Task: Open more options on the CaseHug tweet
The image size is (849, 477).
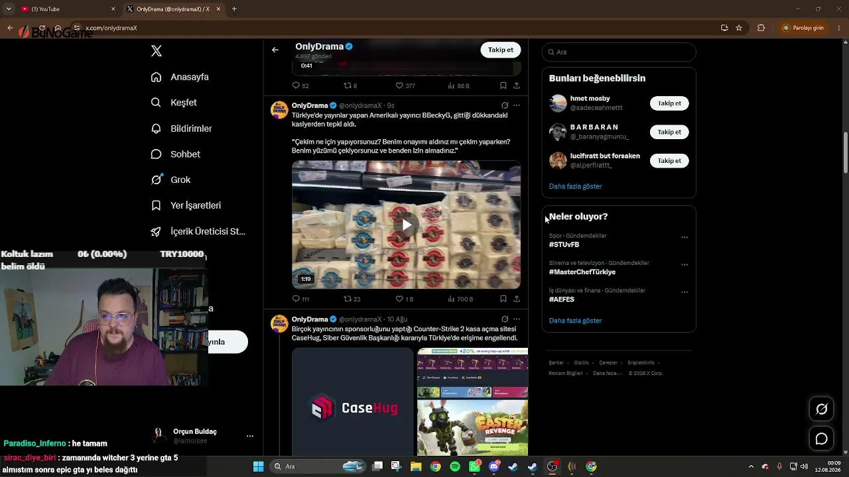Action: click(517, 319)
